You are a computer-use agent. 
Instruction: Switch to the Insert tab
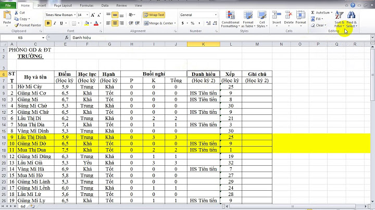click(x=42, y=5)
